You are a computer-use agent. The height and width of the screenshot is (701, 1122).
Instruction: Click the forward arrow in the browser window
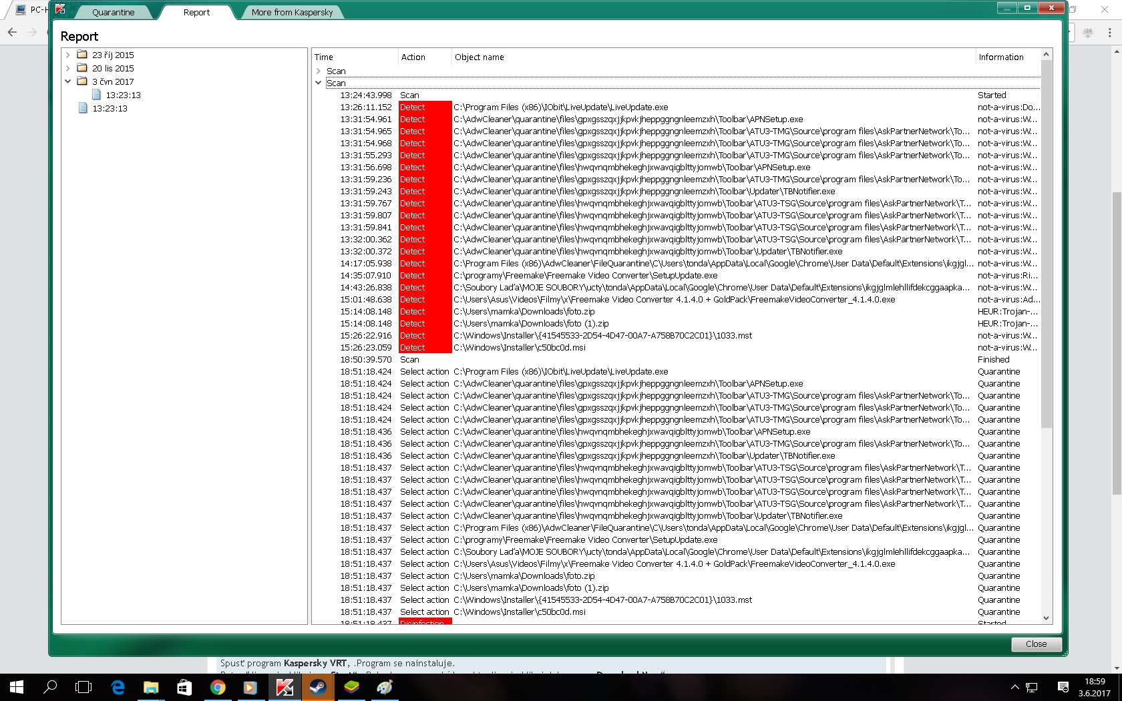pyautogui.click(x=32, y=32)
